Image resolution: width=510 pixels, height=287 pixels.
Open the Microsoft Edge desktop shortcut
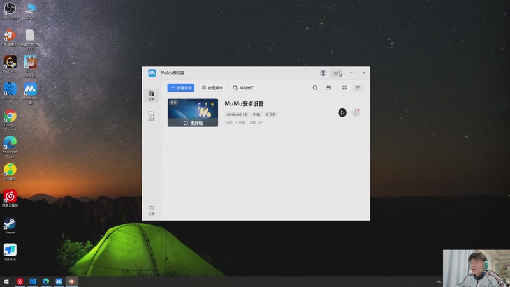[10, 147]
